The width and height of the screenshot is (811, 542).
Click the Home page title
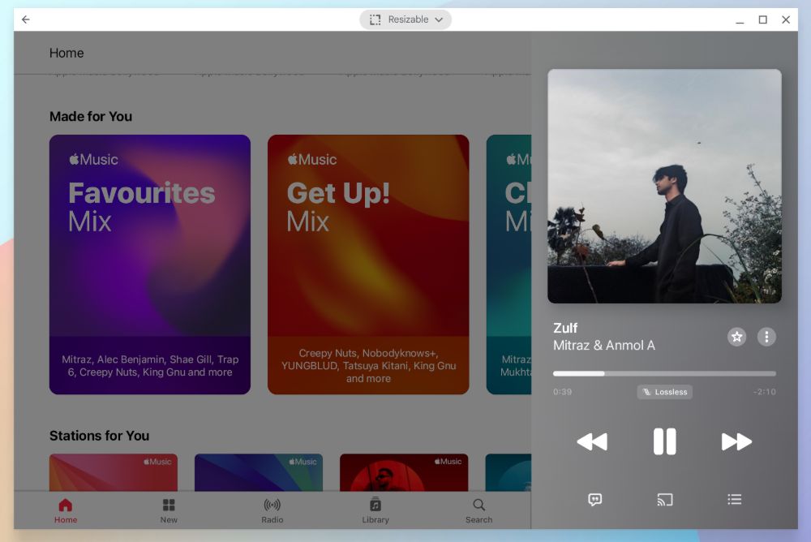(x=67, y=53)
